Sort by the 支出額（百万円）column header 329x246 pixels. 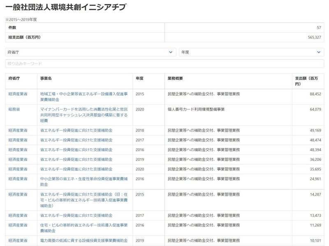[306, 81]
